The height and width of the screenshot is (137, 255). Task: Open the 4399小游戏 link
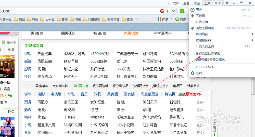coord(100,54)
